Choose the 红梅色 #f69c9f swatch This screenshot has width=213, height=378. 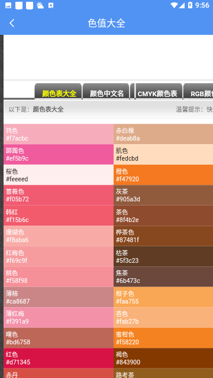[59, 256]
